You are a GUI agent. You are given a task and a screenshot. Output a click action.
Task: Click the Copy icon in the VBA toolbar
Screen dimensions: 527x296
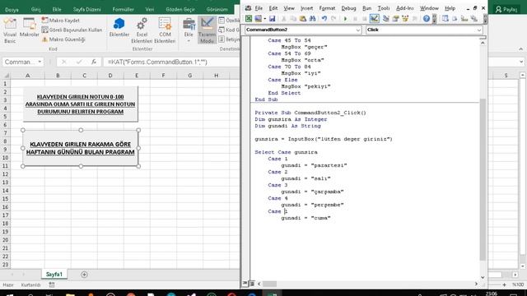point(293,19)
